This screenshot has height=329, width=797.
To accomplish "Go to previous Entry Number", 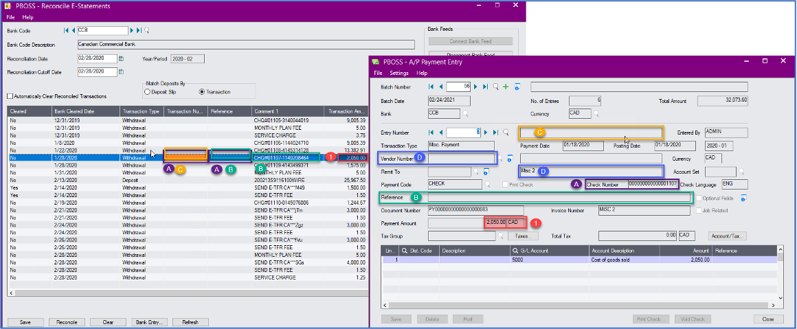I will [440, 132].
